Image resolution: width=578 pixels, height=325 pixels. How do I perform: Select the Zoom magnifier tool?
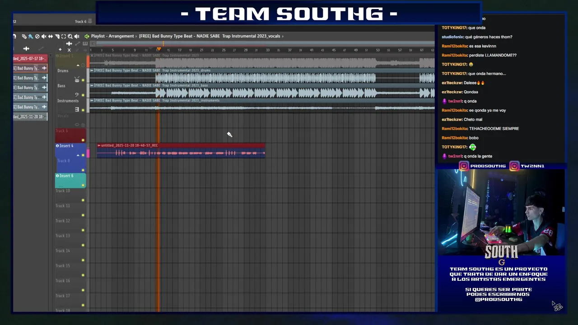70,36
